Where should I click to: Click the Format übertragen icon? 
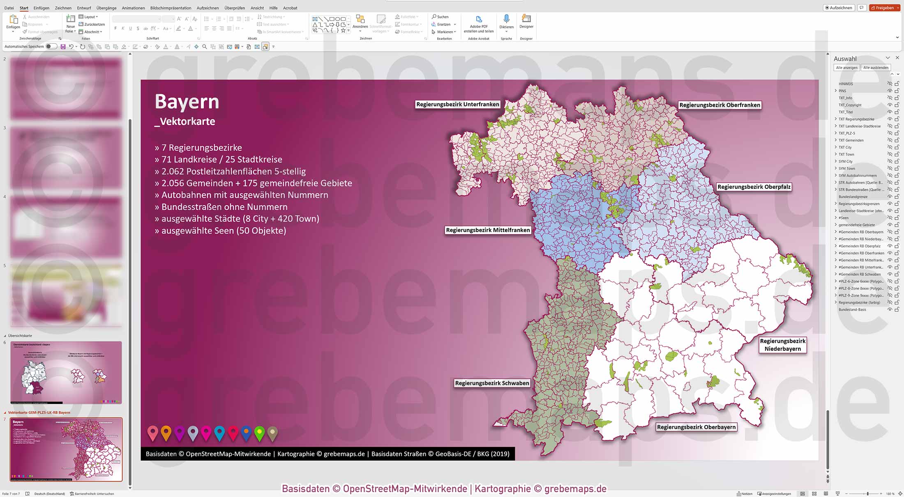click(25, 32)
